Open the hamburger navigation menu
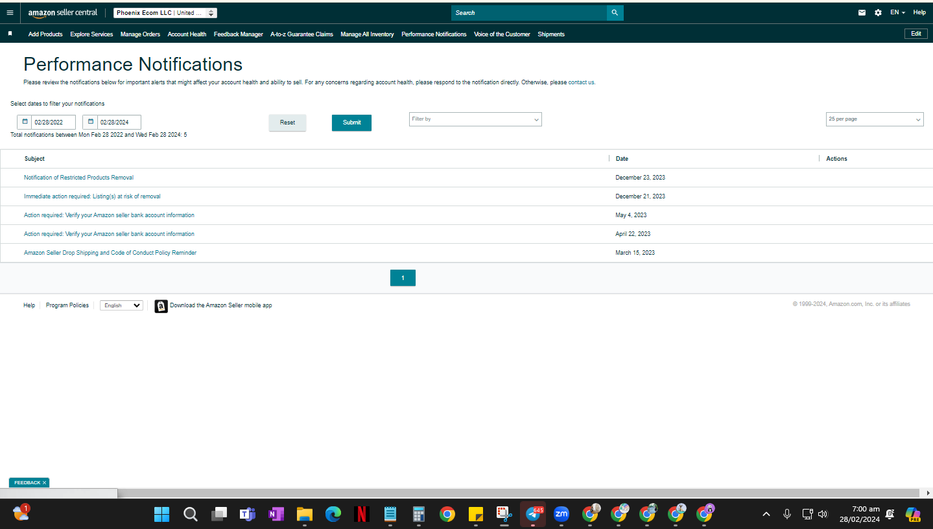Screen dimensions: 933x529 click(x=10, y=12)
